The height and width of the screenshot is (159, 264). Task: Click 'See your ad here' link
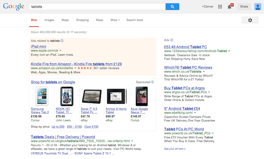(175, 149)
